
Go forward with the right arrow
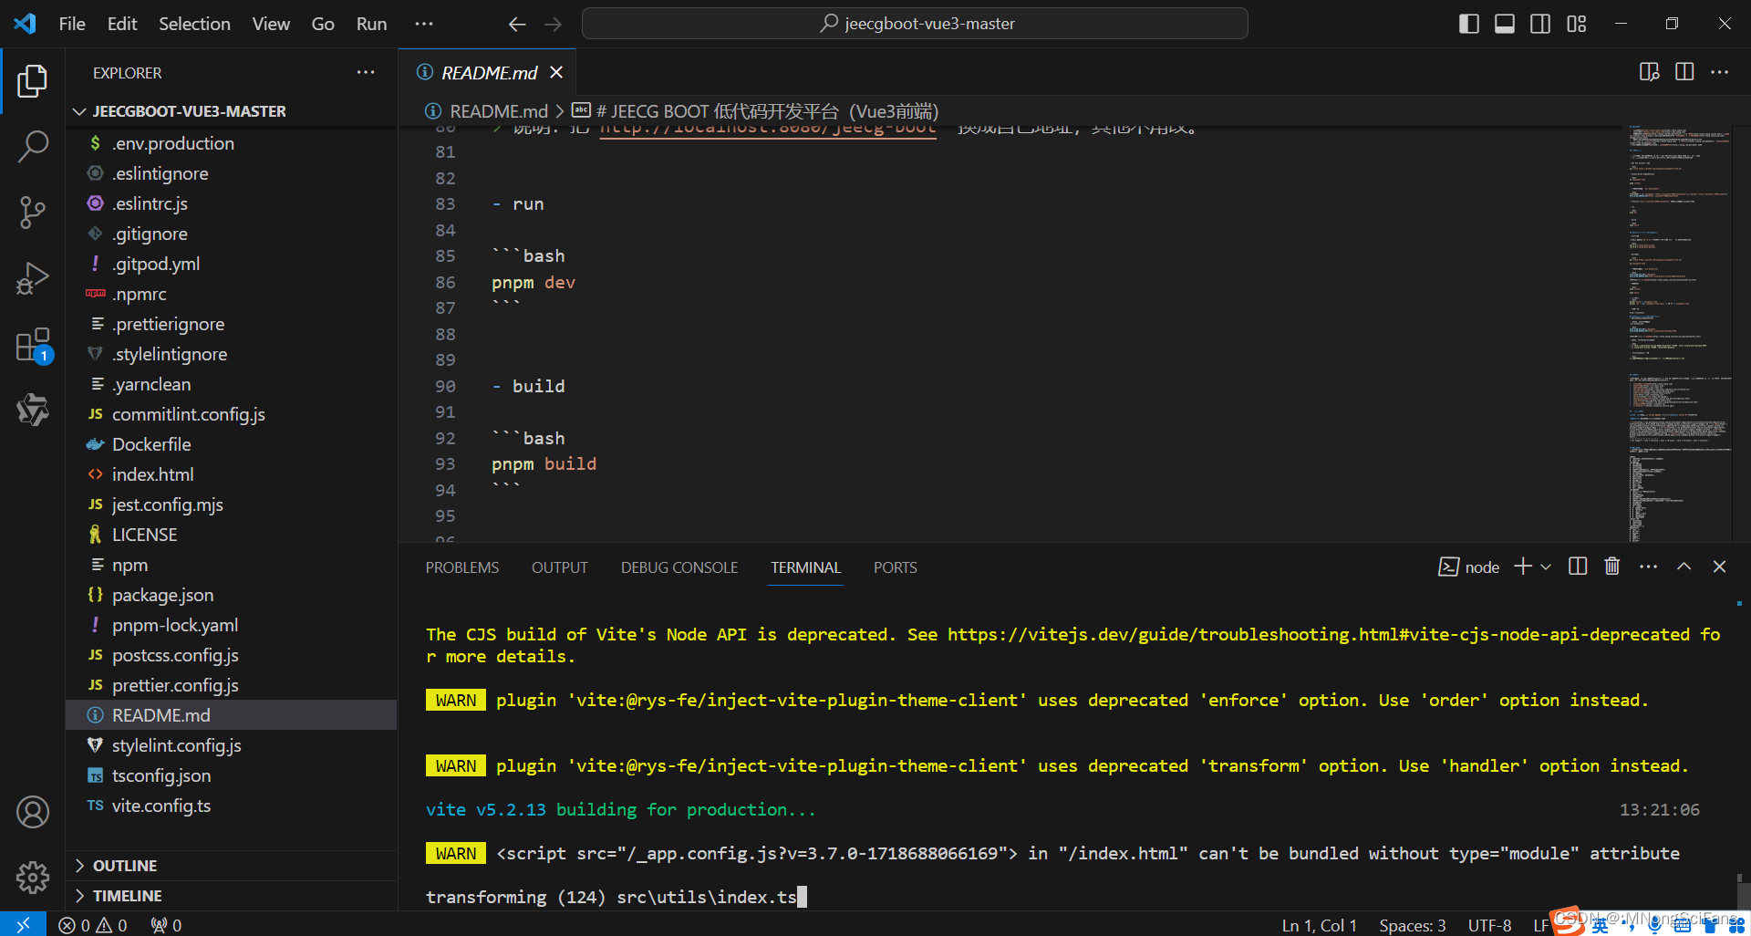click(554, 24)
